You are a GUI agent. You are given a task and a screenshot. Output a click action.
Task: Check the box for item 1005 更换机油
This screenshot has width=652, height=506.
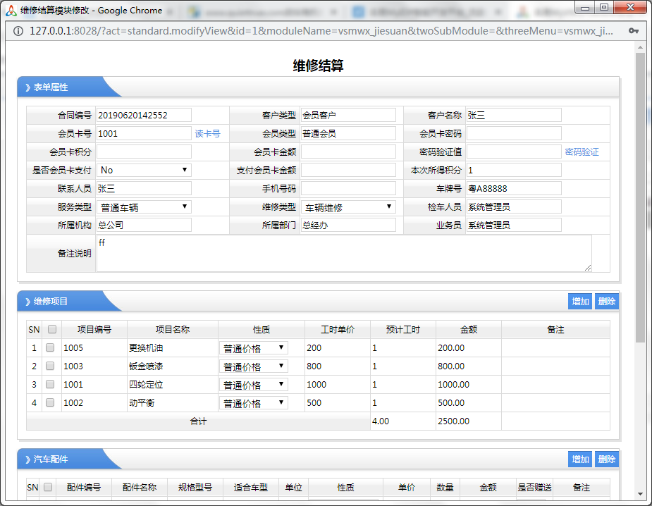50,347
